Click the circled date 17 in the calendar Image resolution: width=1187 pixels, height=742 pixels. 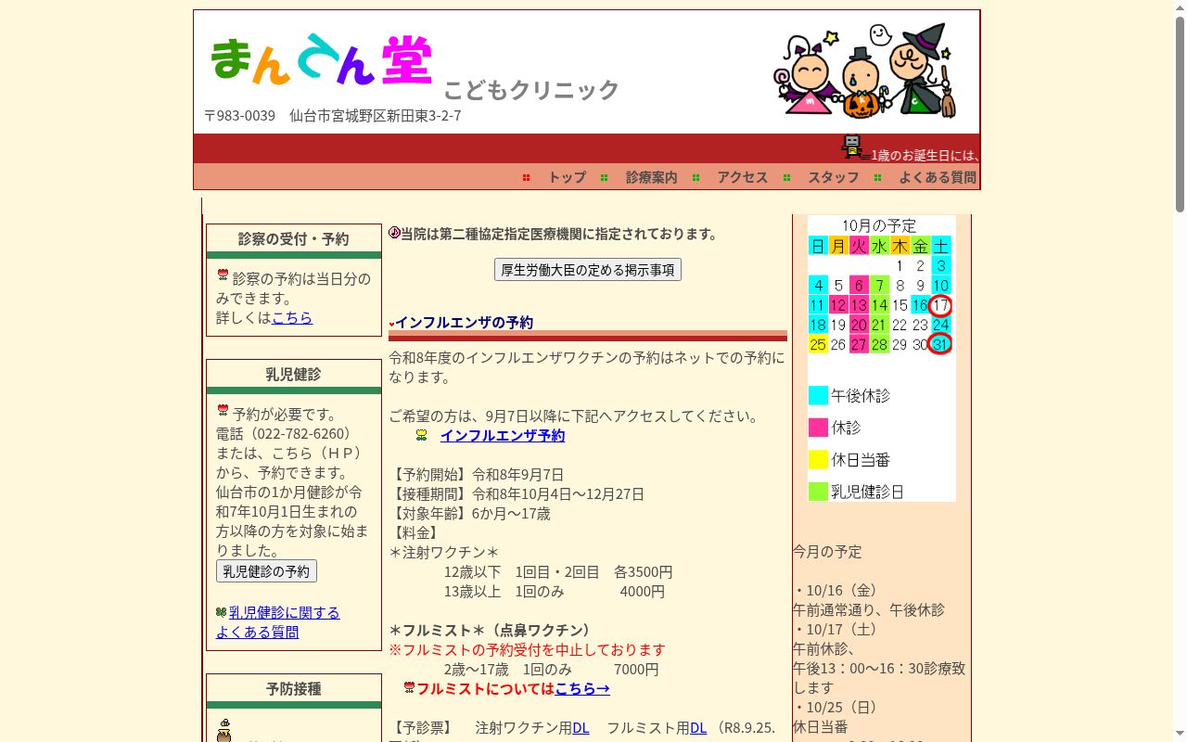coord(940,305)
